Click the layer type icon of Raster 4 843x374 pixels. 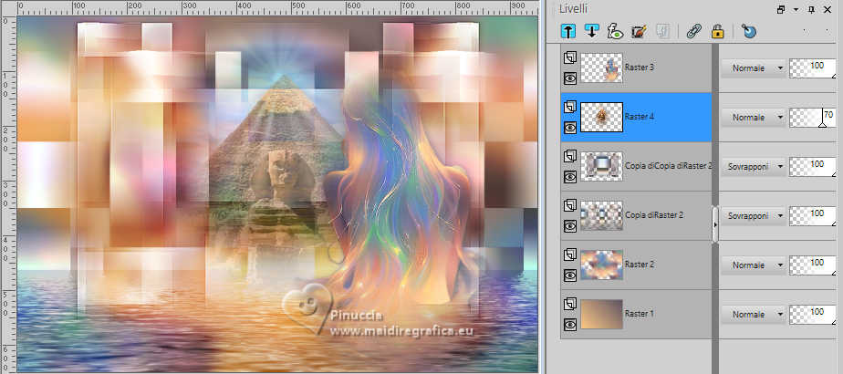570,108
